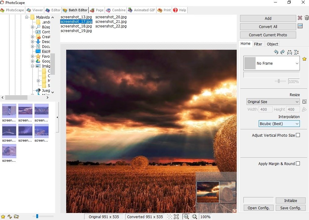The image size is (309, 220).
Task: Toggle list view icon beside Convert All
Action: click(300, 26)
